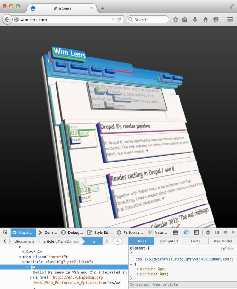
Task: Reload the page with the refresh icon
Action: [119, 20]
